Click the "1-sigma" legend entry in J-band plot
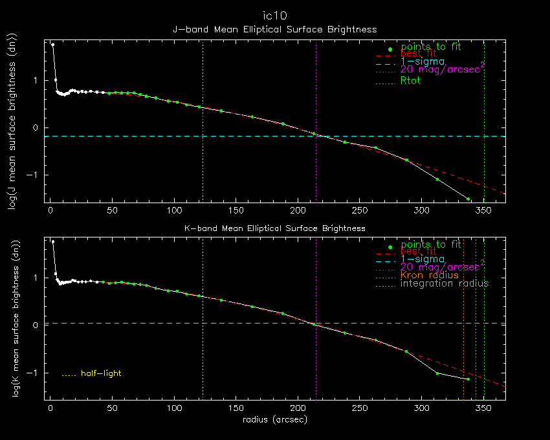The width and height of the screenshot is (550, 440). (423, 61)
